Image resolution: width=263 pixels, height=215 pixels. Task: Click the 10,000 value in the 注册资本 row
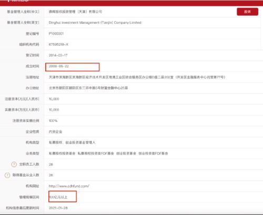[x=54, y=99]
